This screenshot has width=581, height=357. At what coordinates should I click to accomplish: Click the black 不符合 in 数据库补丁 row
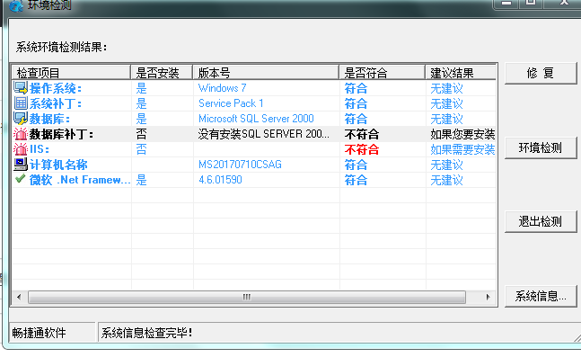[x=362, y=134]
